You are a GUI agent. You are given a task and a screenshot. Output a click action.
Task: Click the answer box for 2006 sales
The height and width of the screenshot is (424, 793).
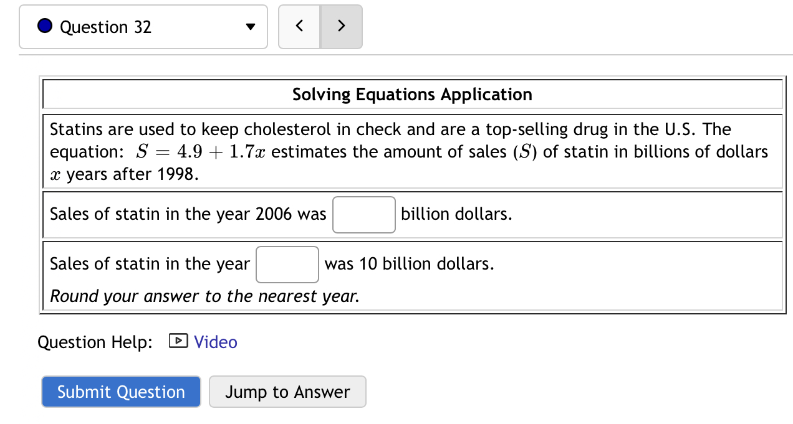tap(363, 214)
